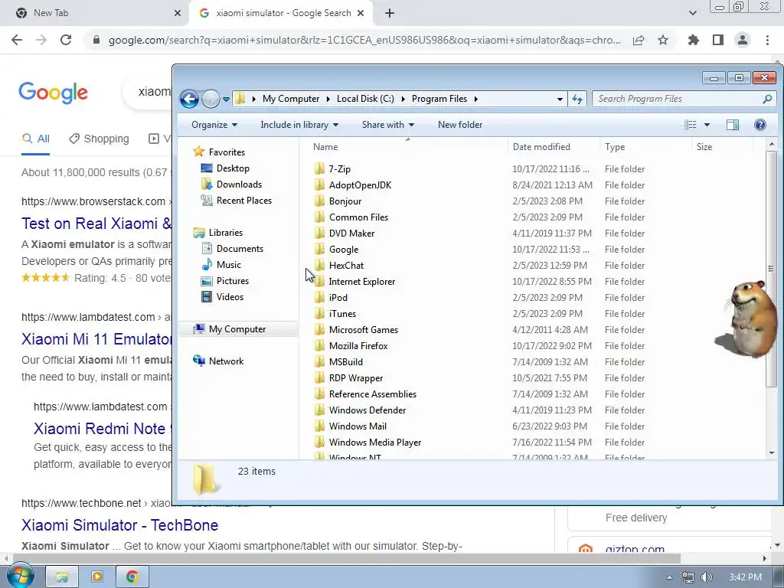This screenshot has height=588, width=784.
Task: Click the Explorer file list scrollbar thumb
Action: pos(771,269)
